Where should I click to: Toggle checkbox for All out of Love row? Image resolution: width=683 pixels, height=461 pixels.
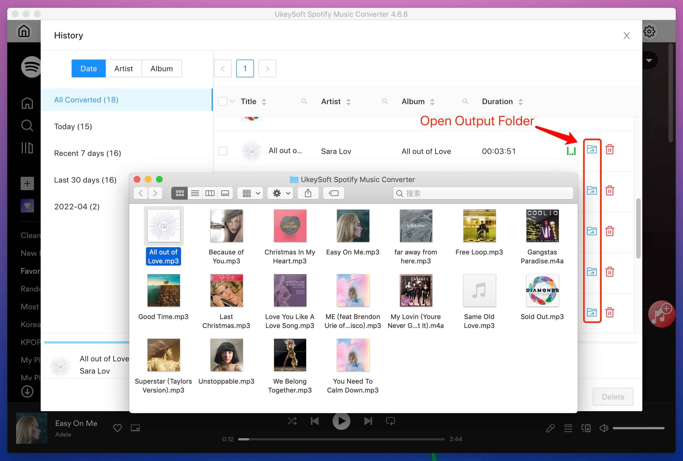pos(223,150)
